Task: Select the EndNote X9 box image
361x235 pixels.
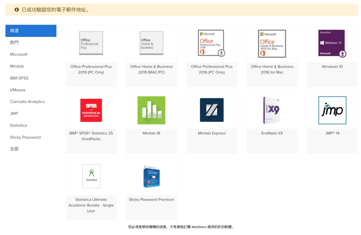Action: point(271,110)
